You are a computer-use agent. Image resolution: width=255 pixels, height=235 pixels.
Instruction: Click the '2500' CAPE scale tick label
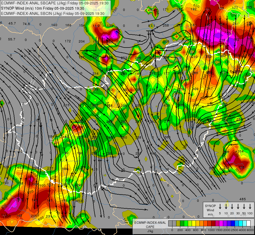234,230
